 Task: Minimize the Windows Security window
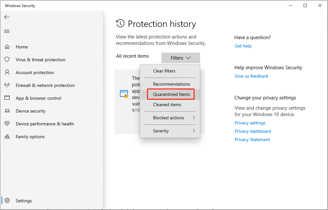coord(290,5)
